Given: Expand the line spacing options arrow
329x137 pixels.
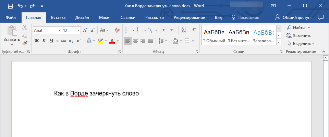Looking at the screenshot, I should (166, 41).
